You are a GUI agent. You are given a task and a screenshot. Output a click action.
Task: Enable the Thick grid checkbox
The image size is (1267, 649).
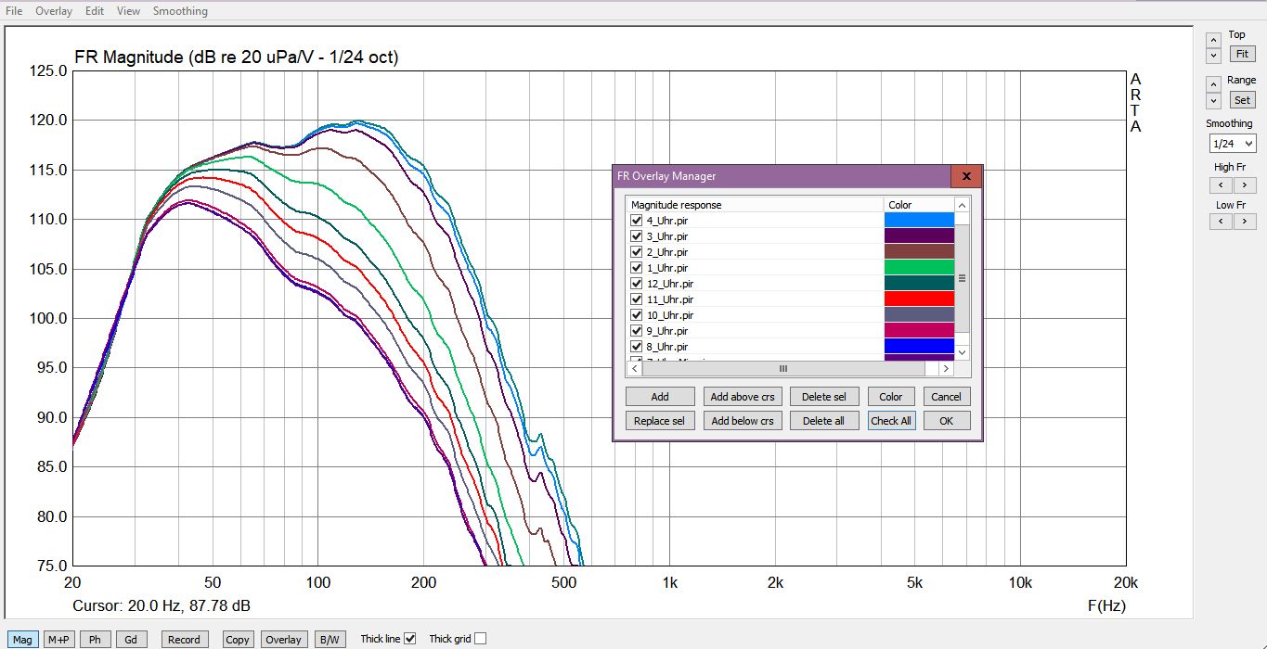480,639
